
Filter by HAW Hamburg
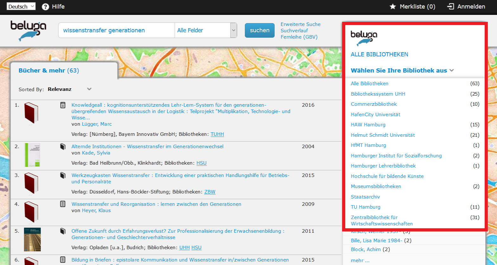368,125
